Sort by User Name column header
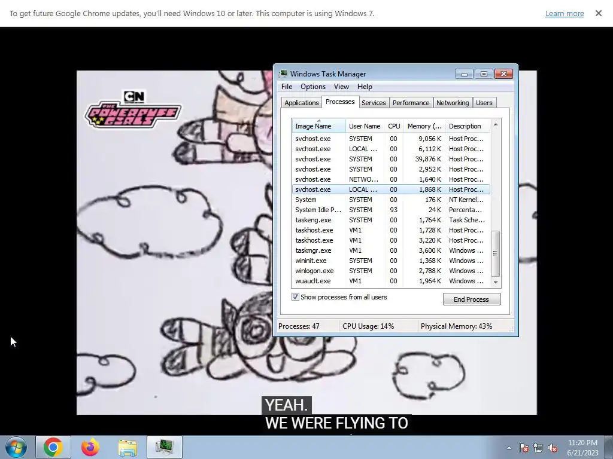The image size is (613, 459). click(365, 126)
